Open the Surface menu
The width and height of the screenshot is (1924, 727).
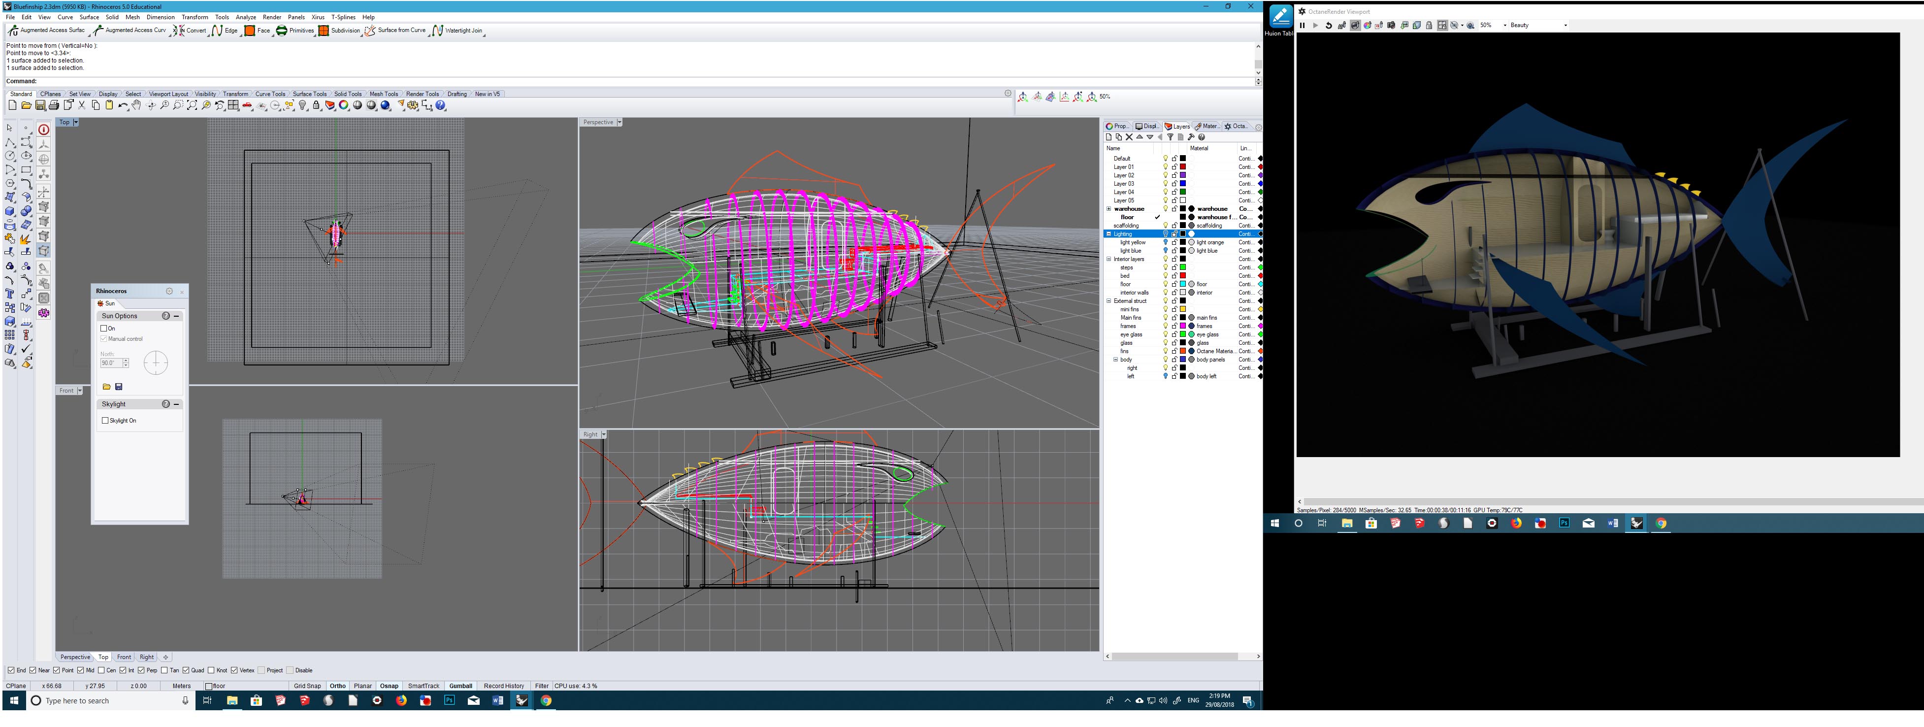(x=89, y=17)
